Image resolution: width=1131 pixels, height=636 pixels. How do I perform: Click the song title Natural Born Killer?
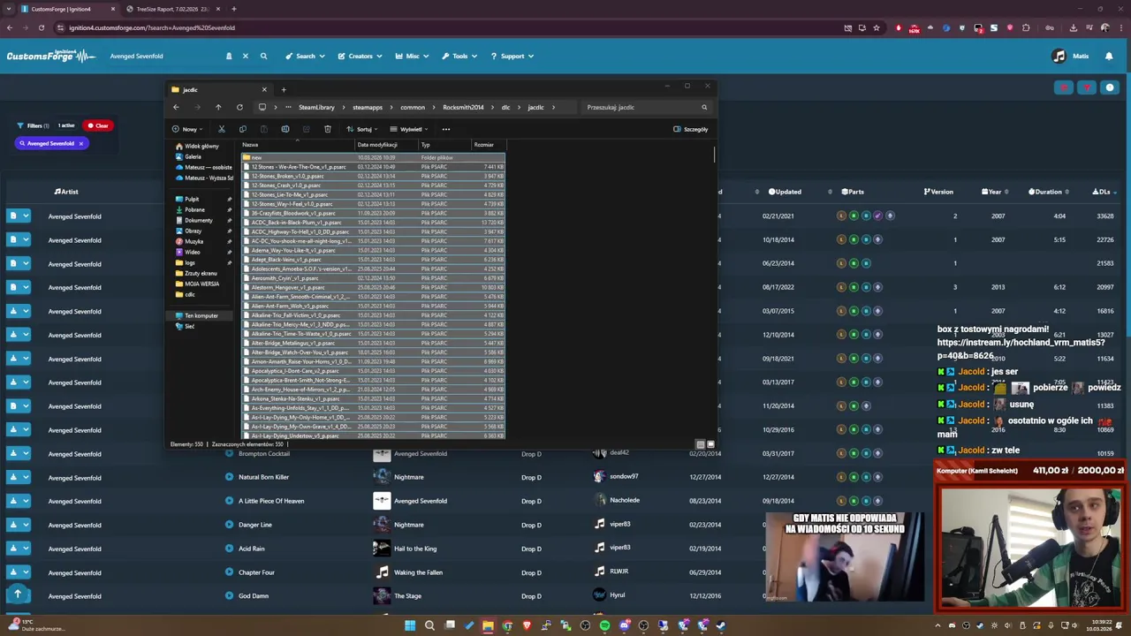(263, 477)
